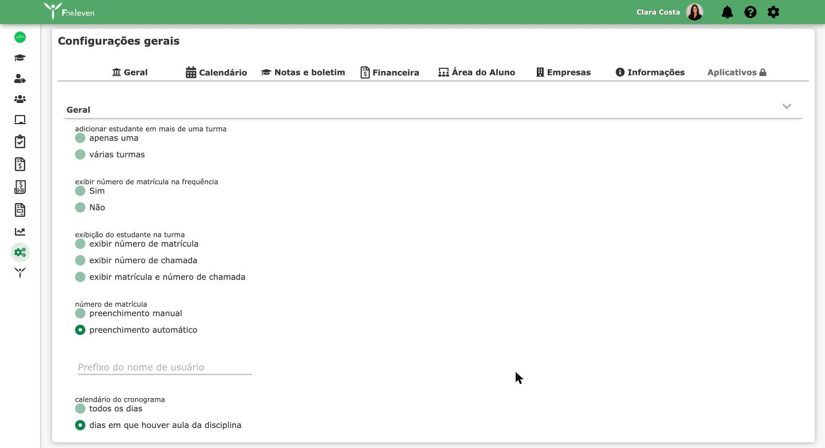Viewport: 825px width, 448px height.
Task: Click the Forleven logo in header
Action: pos(69,11)
